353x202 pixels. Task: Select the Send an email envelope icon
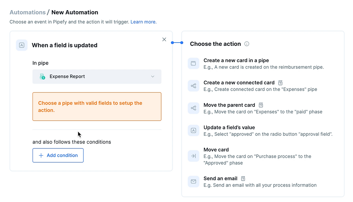(x=193, y=182)
